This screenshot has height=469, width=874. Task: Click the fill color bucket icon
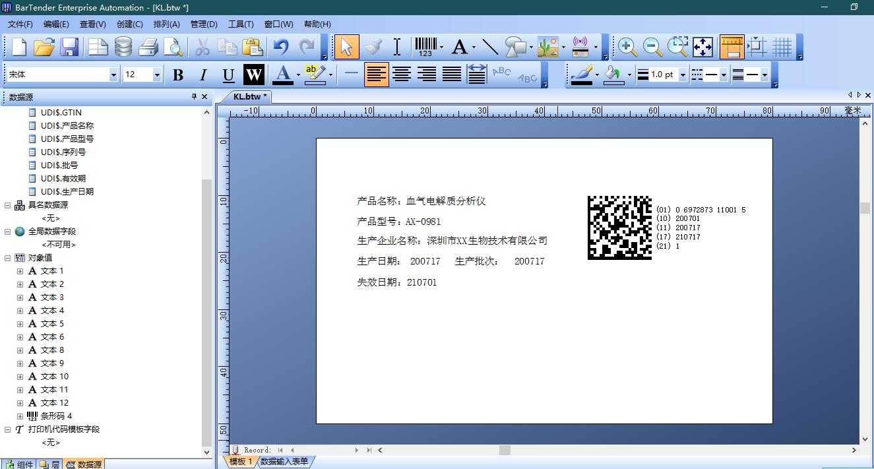coord(614,75)
